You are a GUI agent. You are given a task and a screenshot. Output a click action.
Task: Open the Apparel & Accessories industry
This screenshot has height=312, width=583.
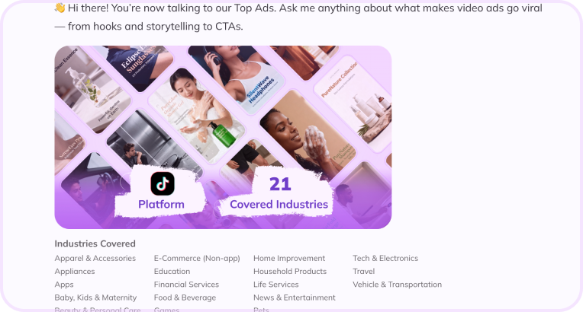tap(95, 258)
